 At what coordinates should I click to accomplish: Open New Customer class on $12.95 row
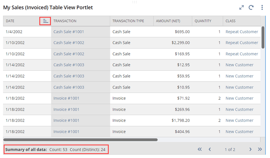(239, 65)
